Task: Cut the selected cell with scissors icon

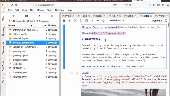Action: pos(75,21)
